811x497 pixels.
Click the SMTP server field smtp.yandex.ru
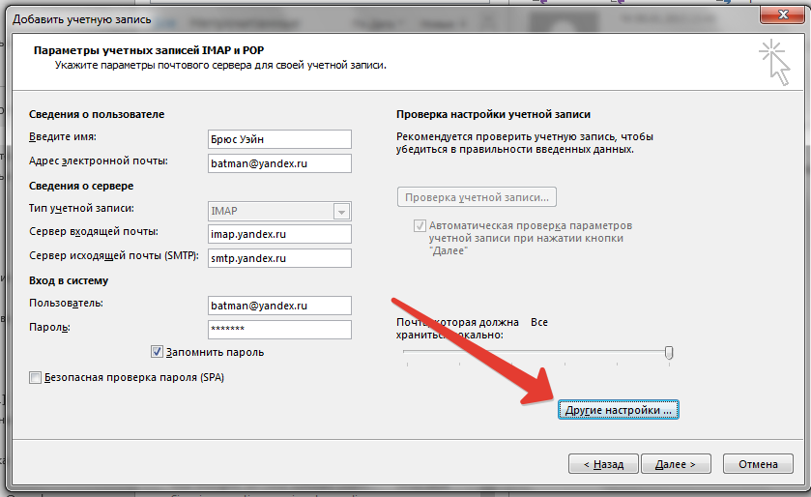[278, 258]
